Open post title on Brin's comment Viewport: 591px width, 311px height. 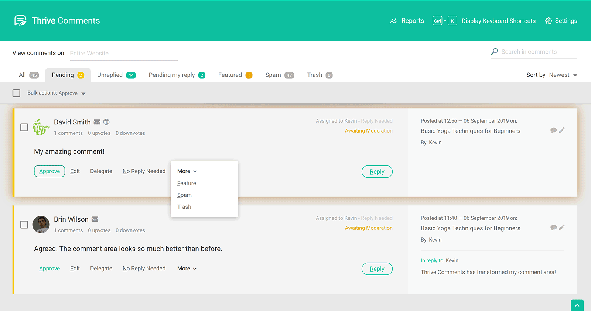coord(471,228)
